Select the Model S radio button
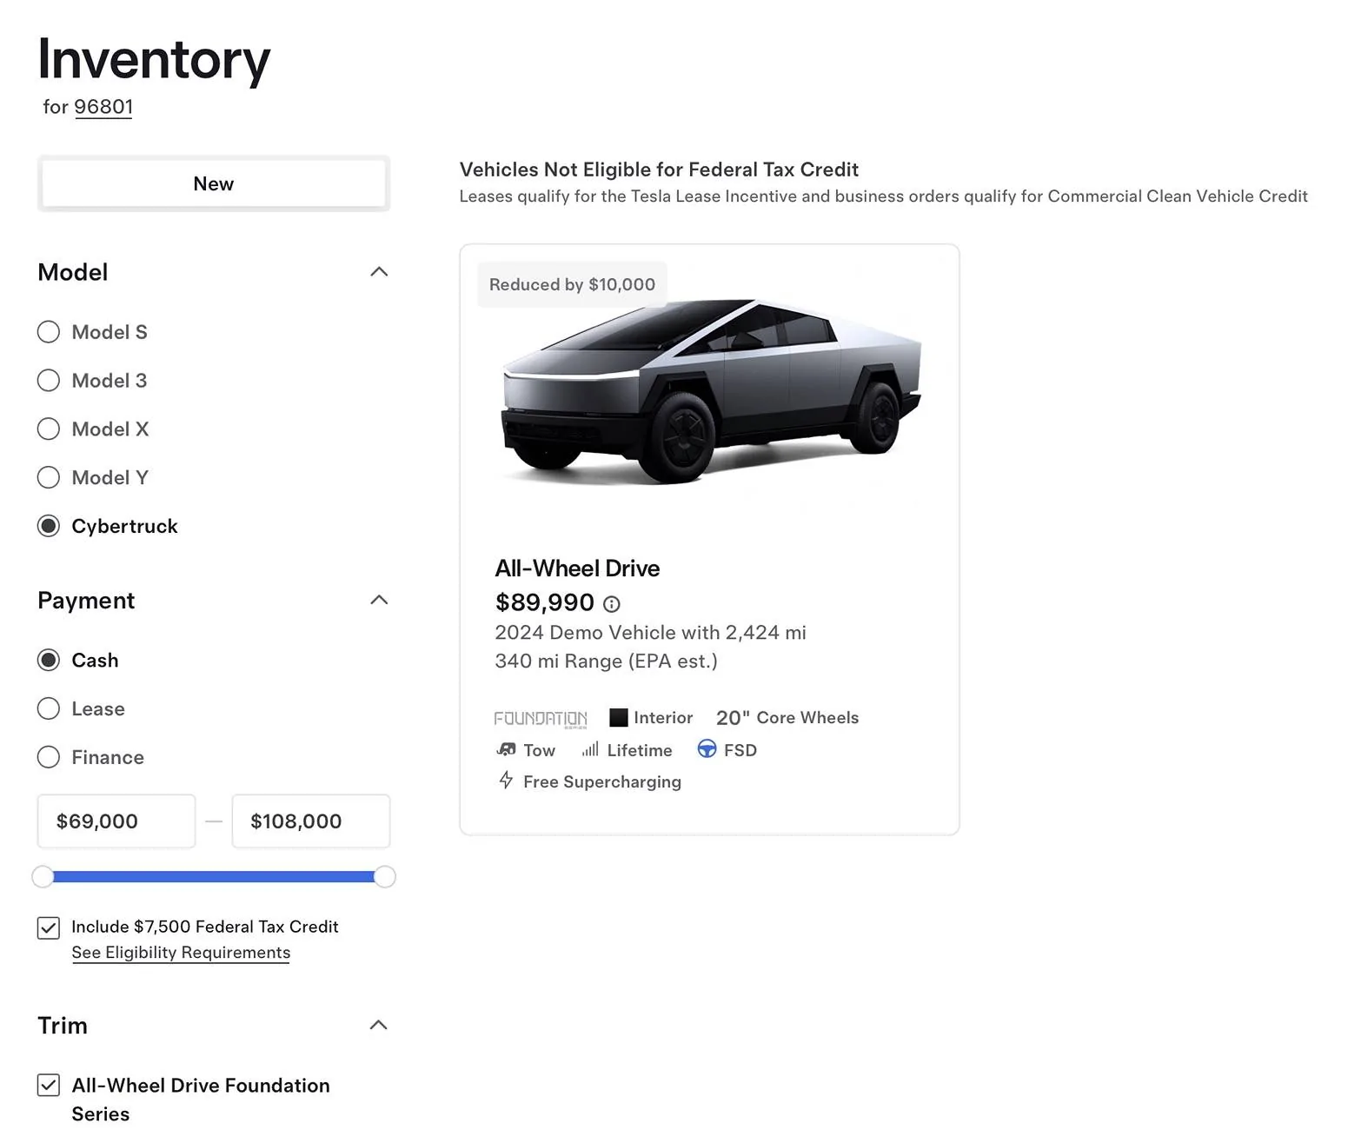 [x=49, y=332]
